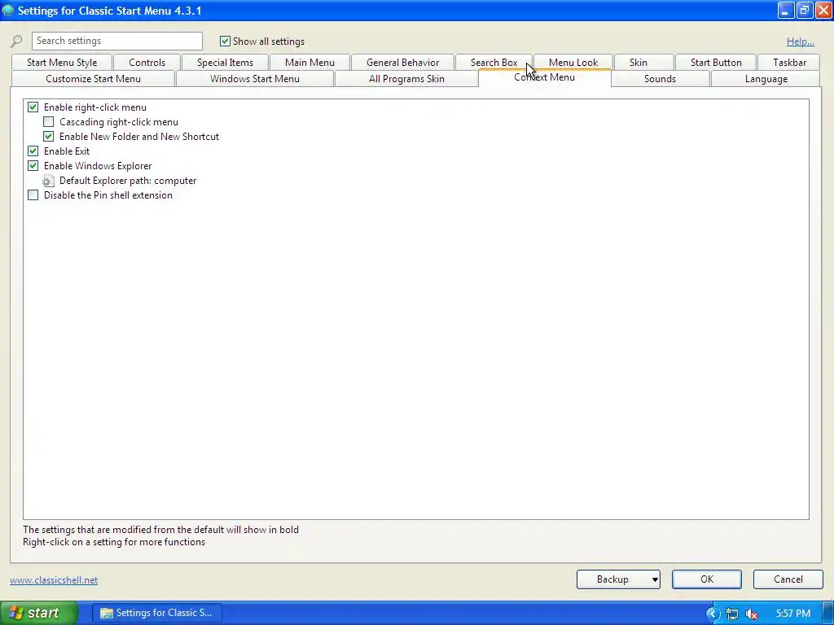The width and height of the screenshot is (834, 625).
Task: Select the Search Box tab
Action: (x=494, y=62)
